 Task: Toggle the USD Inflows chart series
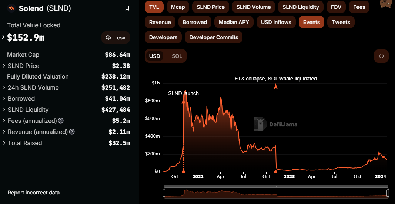(x=276, y=22)
